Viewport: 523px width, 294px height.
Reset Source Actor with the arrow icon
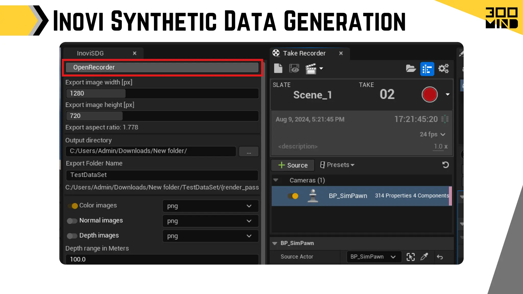[x=440, y=257]
